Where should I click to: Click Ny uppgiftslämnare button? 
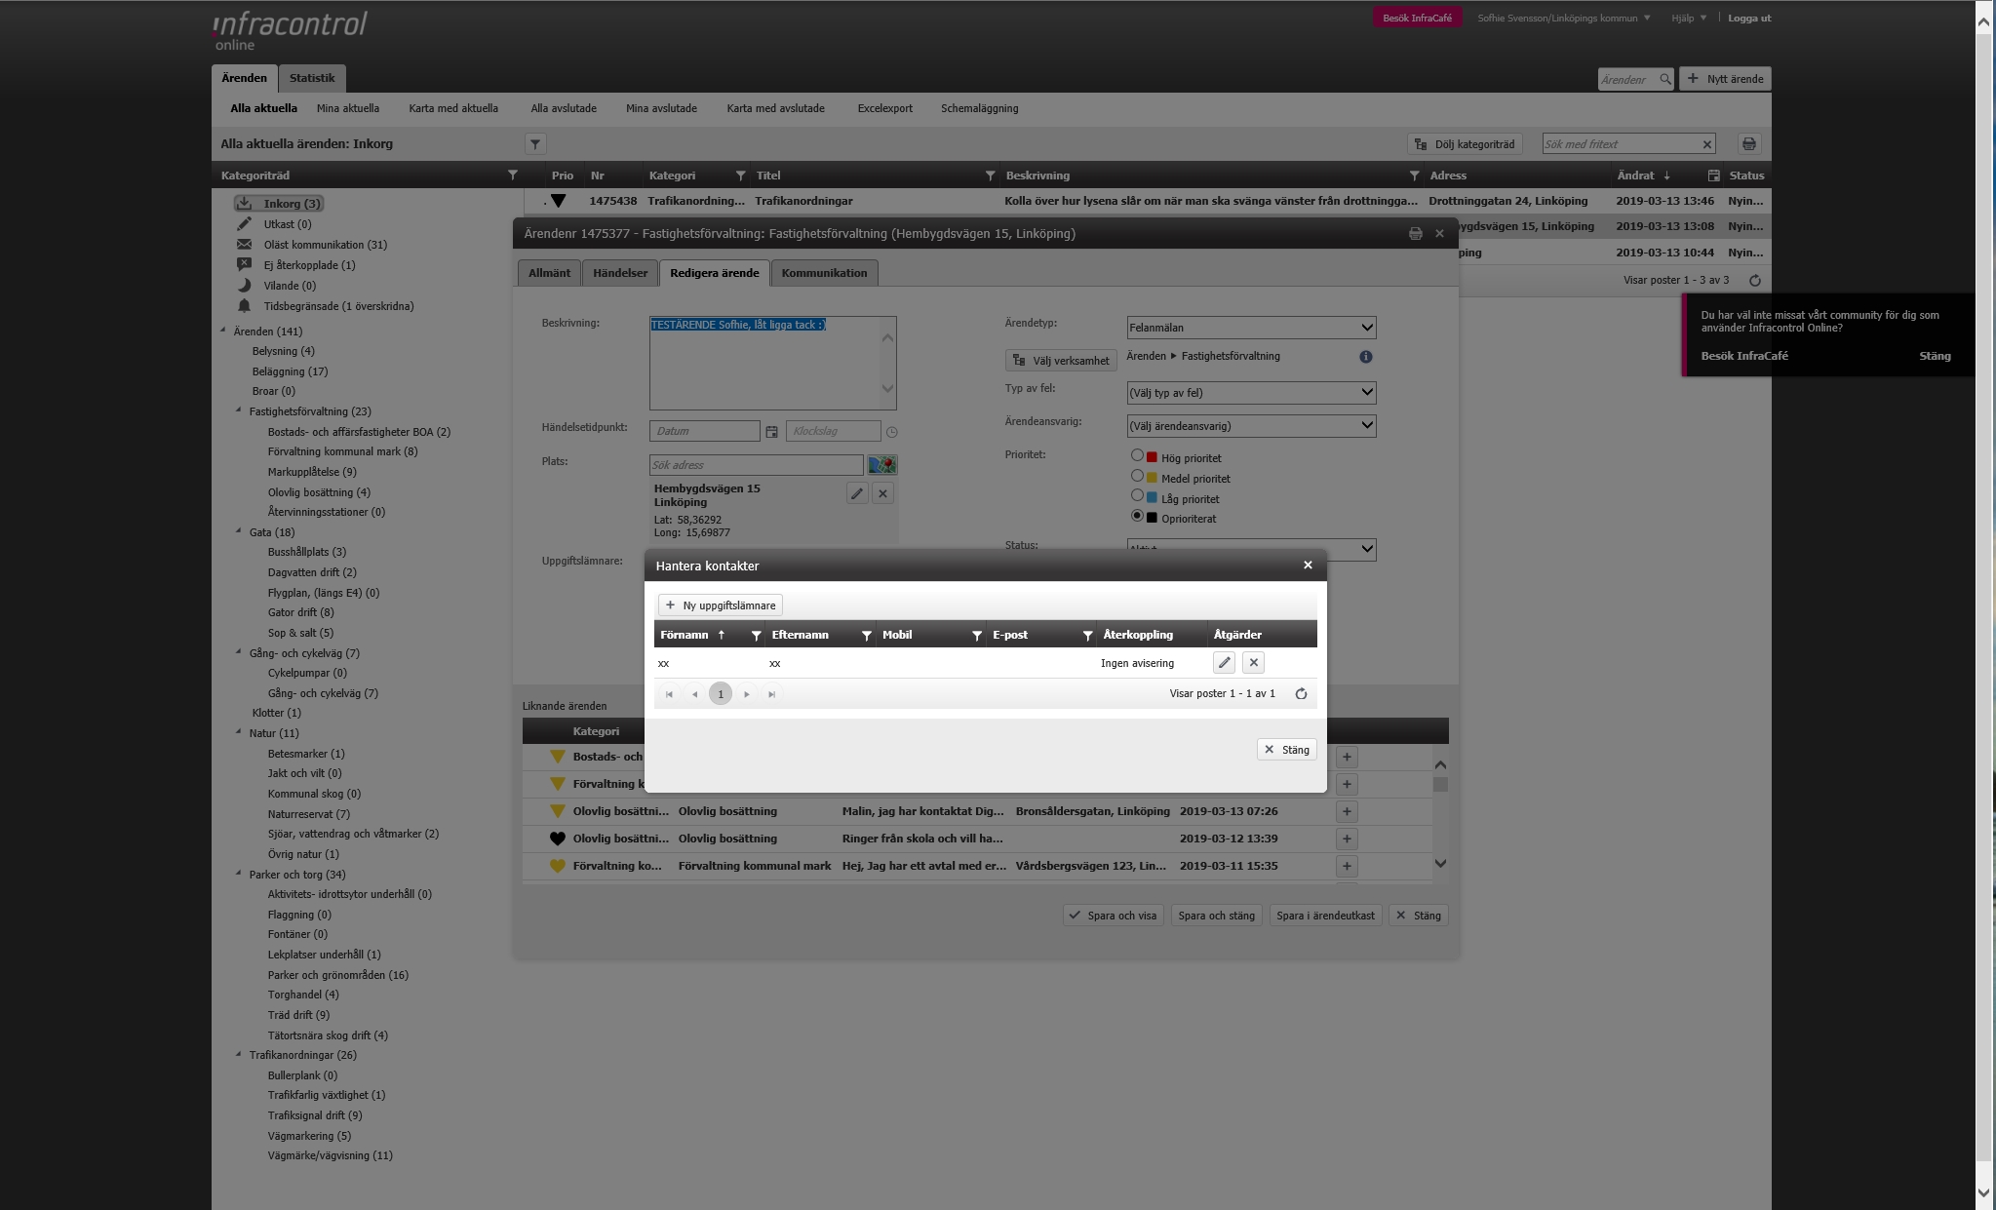pos(721,605)
